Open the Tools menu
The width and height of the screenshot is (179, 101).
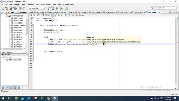59,4
